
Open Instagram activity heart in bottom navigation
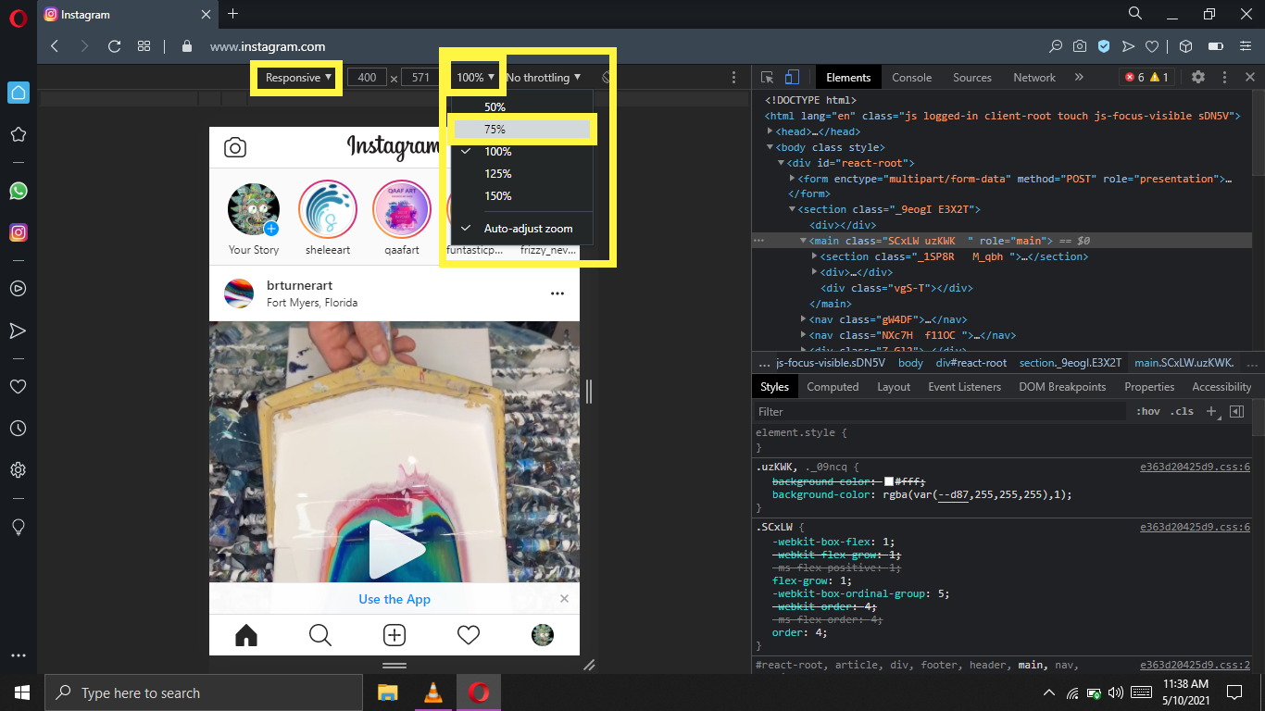[x=469, y=635]
